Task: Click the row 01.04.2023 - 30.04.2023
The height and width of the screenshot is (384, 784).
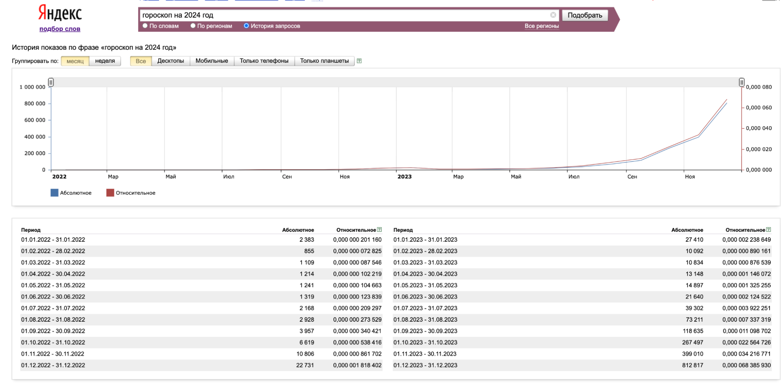Action: (582, 274)
